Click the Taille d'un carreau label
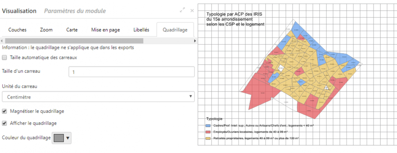Screen dimensions: 397x153 21,71
